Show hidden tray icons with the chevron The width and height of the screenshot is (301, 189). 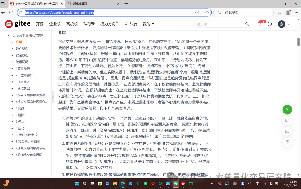pyautogui.click(x=212, y=184)
